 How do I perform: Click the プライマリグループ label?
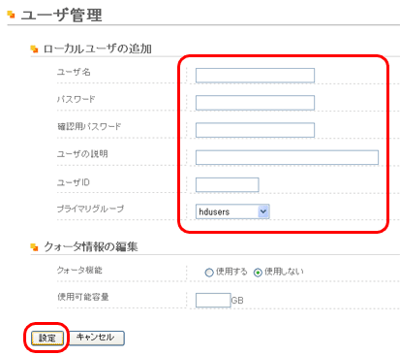[90, 209]
